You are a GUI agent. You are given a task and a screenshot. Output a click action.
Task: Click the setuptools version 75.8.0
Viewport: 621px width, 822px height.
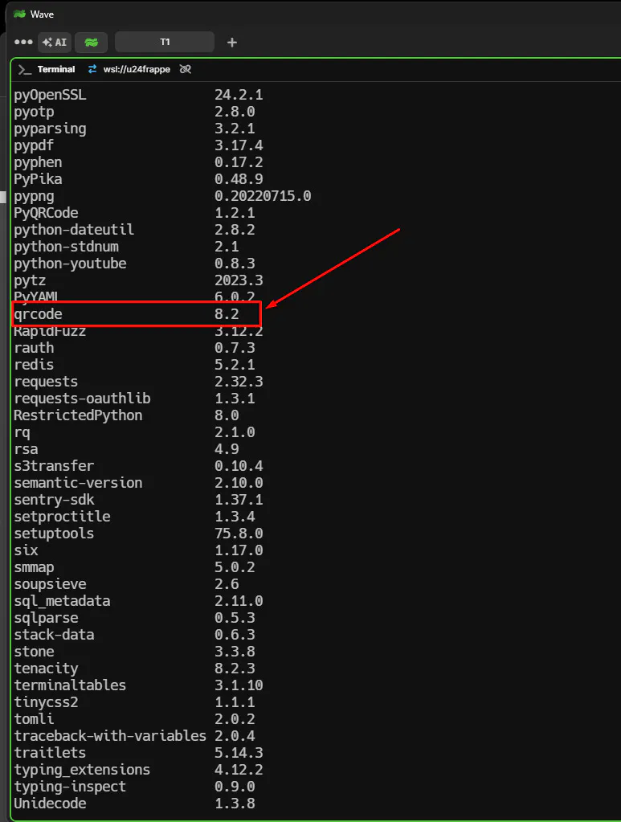click(239, 534)
